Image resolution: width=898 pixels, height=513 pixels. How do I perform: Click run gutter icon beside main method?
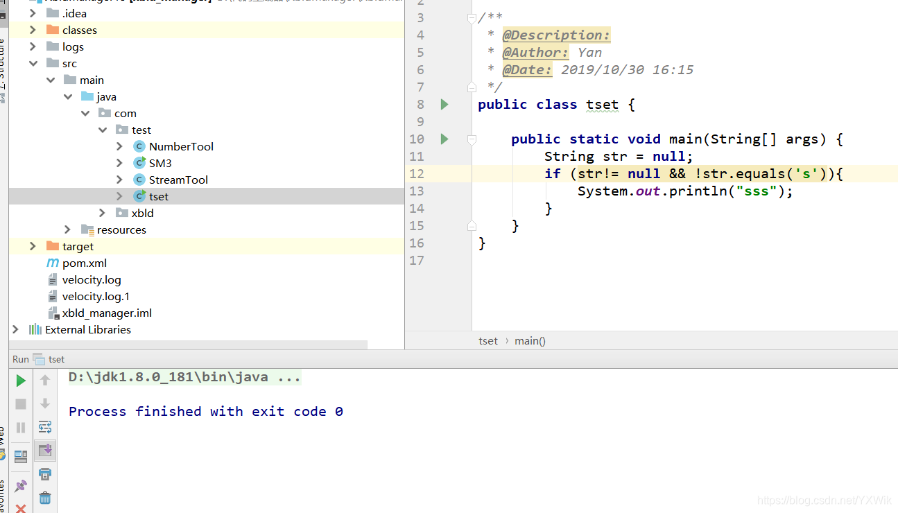coord(444,139)
